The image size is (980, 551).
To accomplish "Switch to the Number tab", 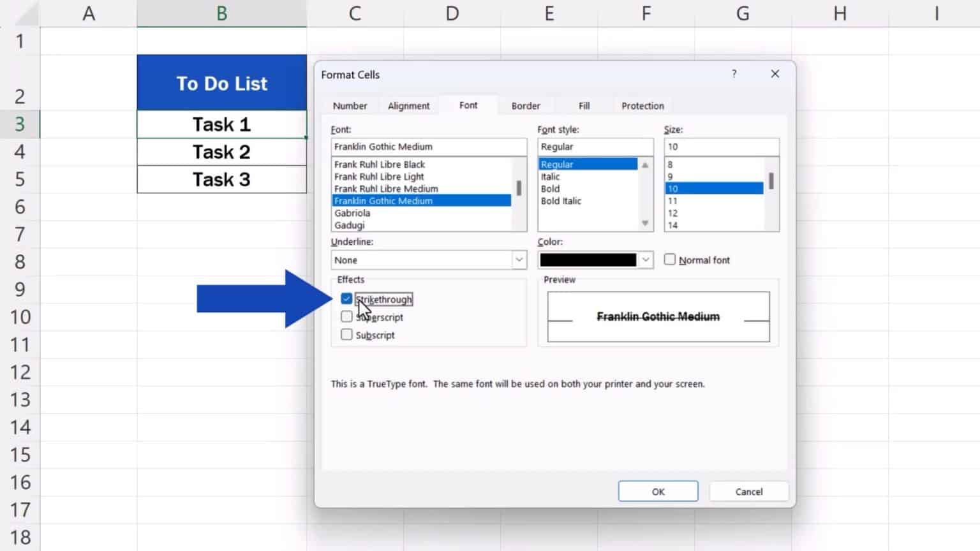I will 350,105.
